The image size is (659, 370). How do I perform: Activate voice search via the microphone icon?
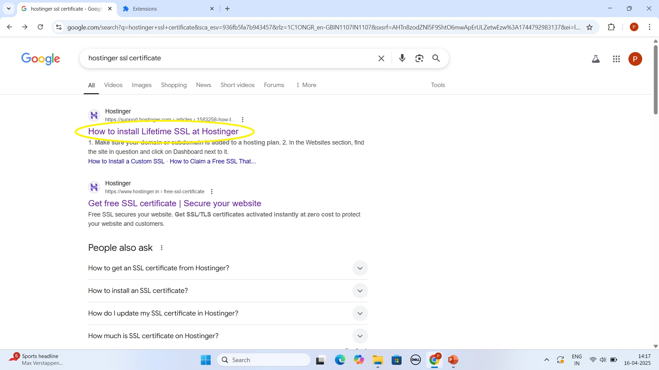[402, 58]
